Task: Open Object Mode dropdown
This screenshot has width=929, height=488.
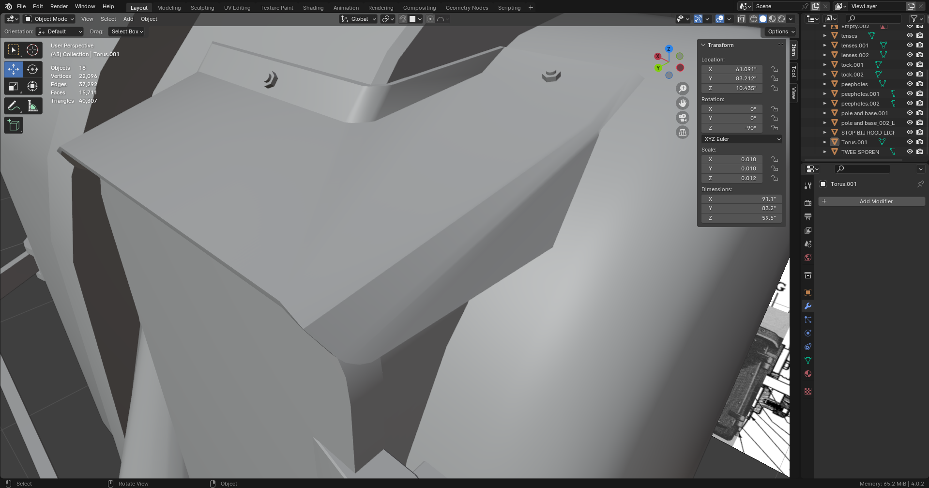Action: [x=49, y=19]
